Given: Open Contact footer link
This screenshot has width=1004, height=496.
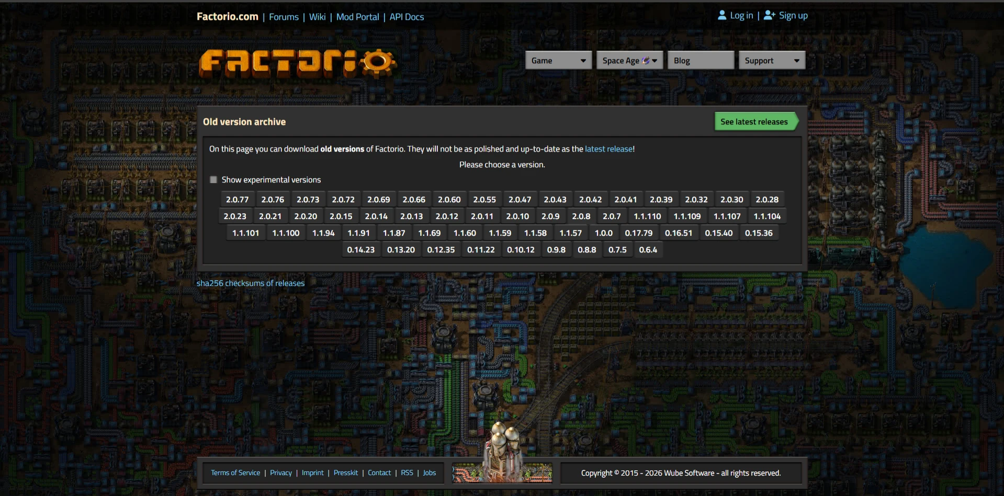Looking at the screenshot, I should [x=379, y=472].
